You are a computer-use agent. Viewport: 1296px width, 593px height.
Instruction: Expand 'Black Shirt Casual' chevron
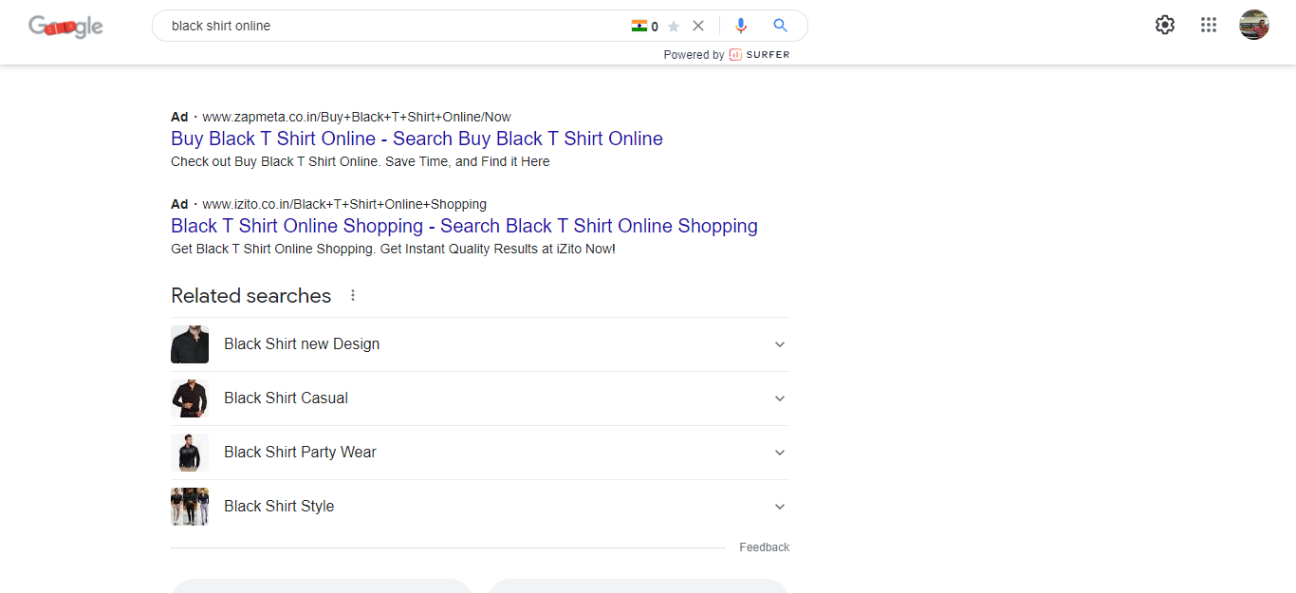(780, 398)
